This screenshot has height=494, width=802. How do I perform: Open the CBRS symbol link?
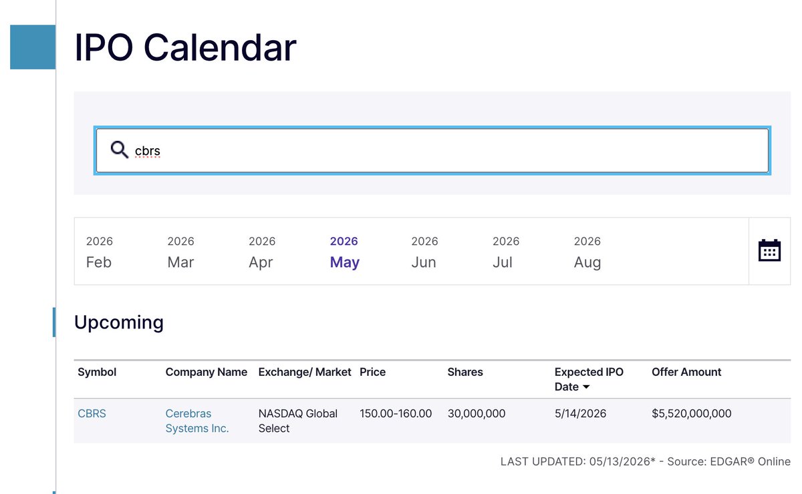coord(92,413)
